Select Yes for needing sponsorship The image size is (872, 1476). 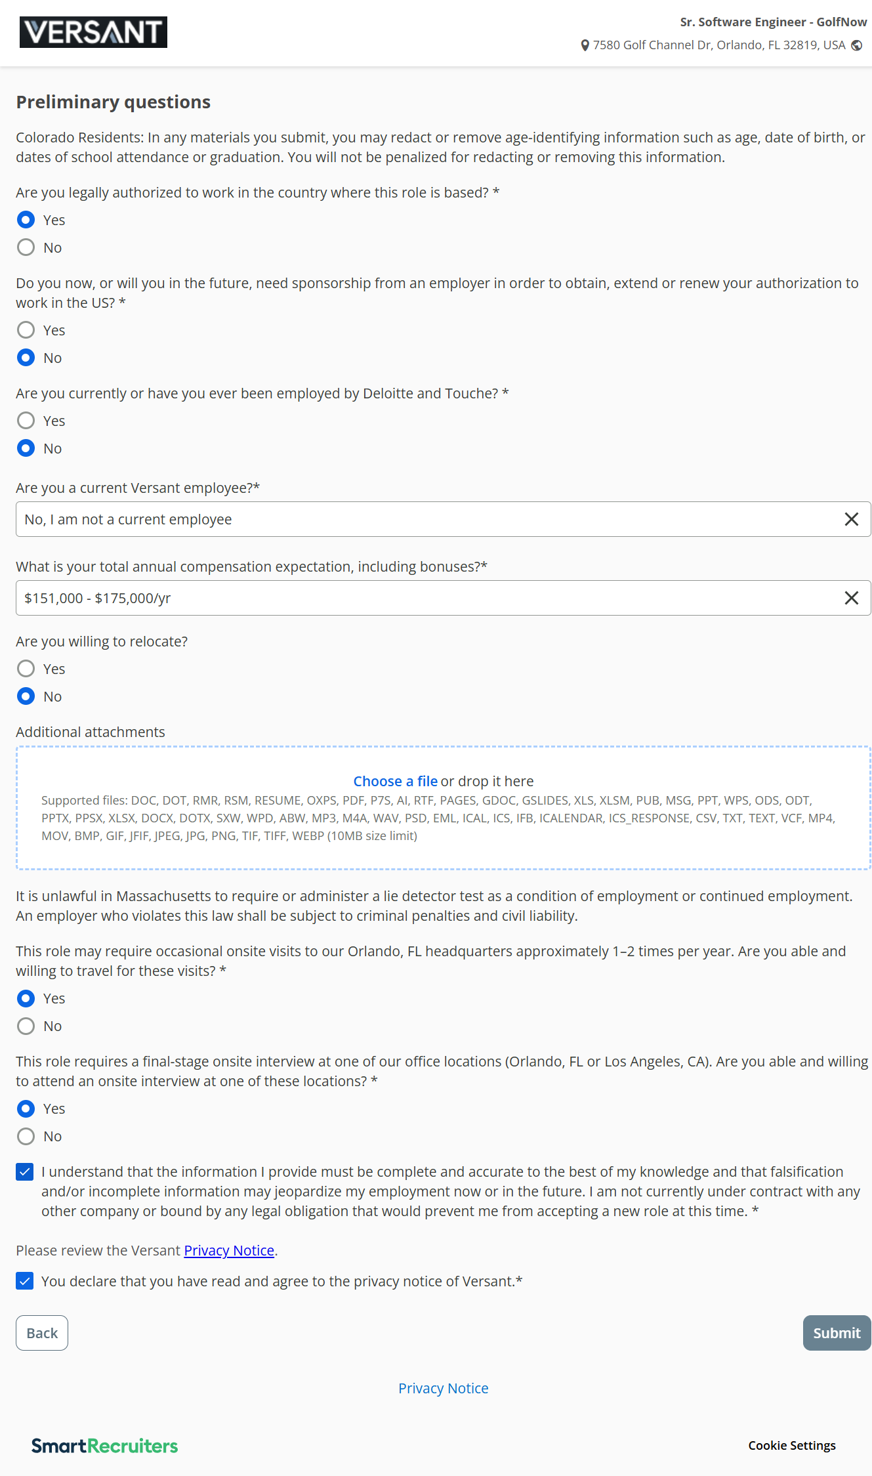click(x=26, y=330)
